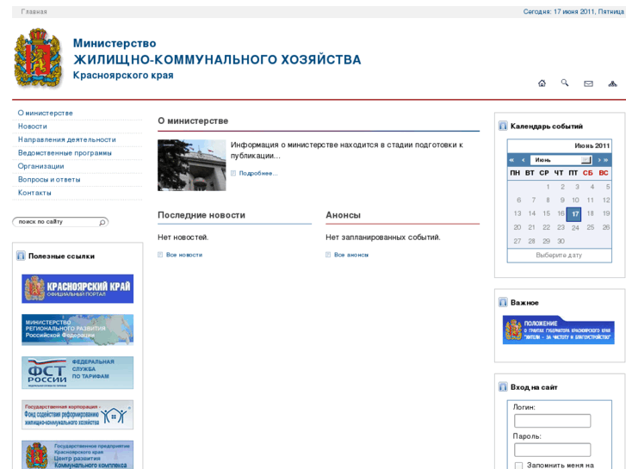Viewport: 626px width, 469px height.
Task: Select date 10 in calendar
Action: 575,200
